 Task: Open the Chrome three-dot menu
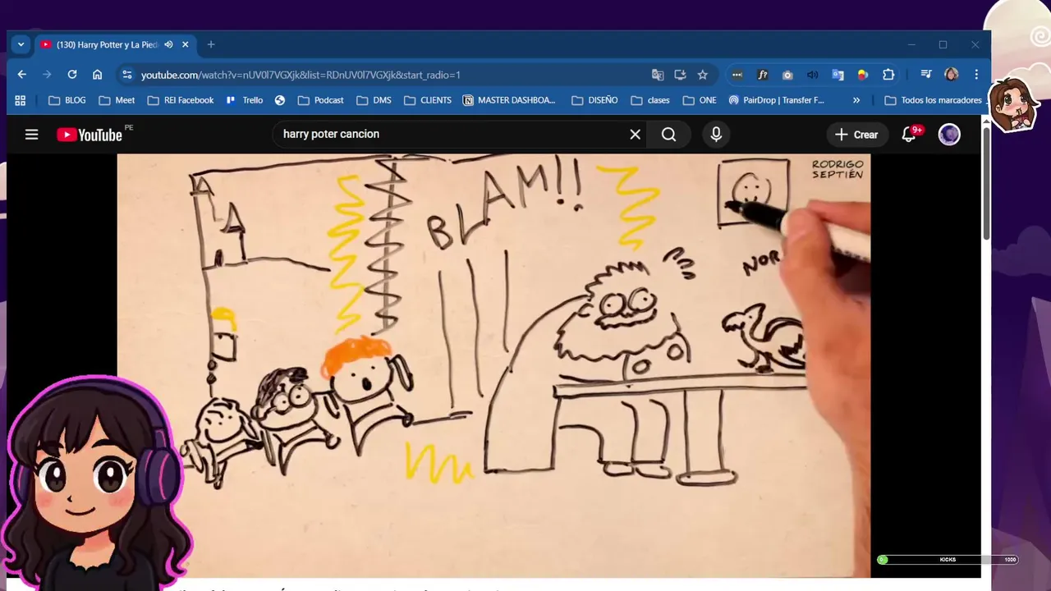(x=976, y=75)
